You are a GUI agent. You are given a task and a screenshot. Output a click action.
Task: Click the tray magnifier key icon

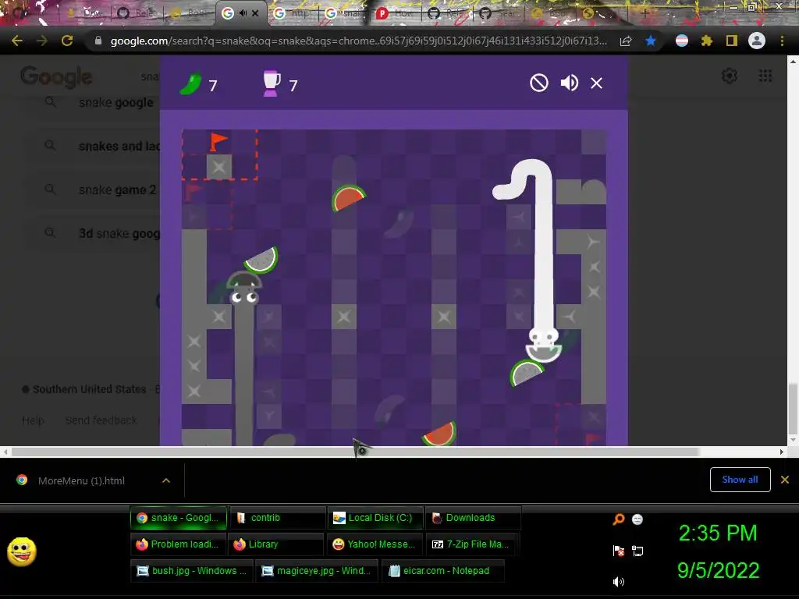pos(618,519)
